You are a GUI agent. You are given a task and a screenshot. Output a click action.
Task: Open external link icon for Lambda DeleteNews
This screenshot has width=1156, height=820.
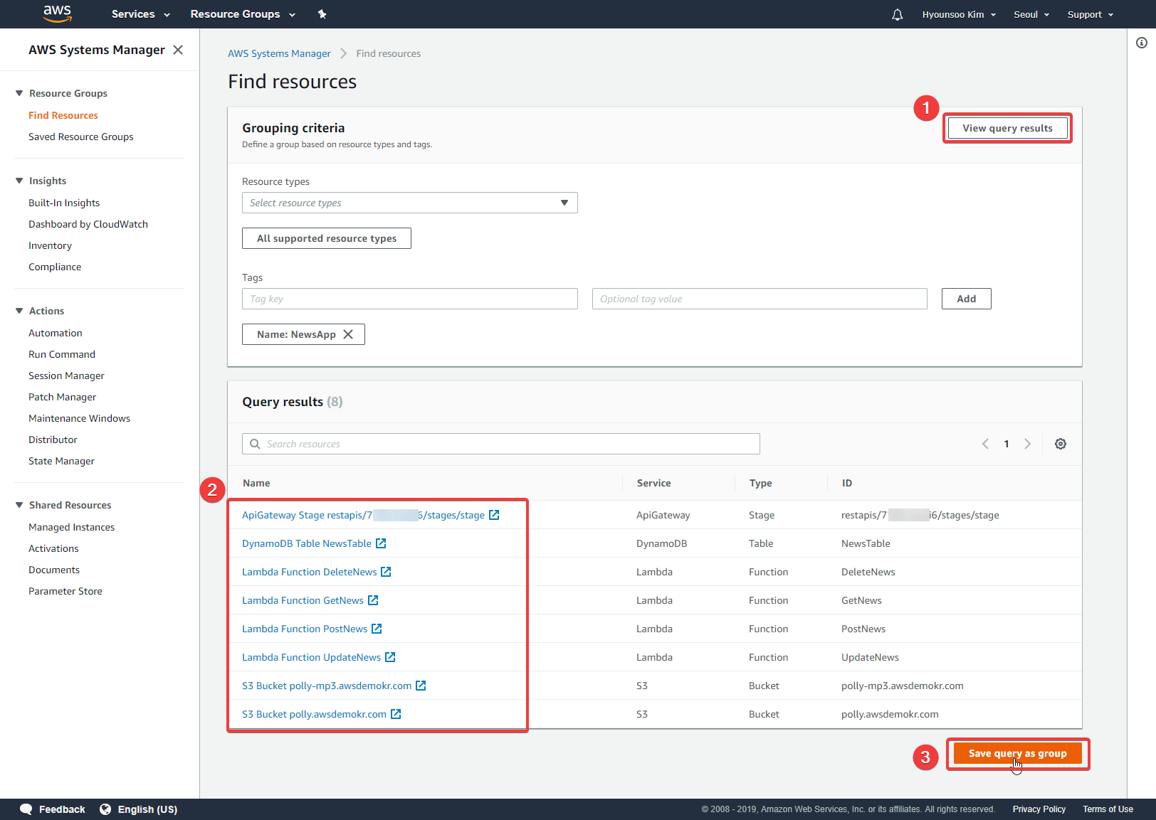[x=386, y=572]
